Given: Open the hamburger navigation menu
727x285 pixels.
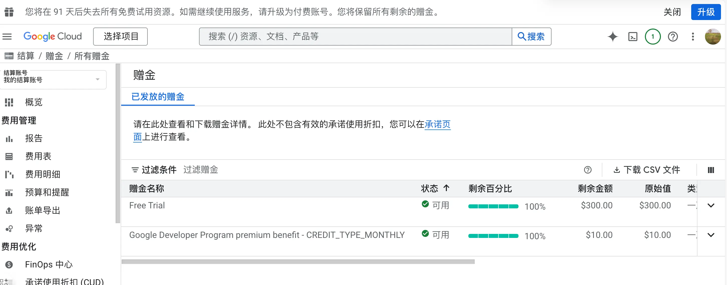Looking at the screenshot, I should tap(7, 36).
